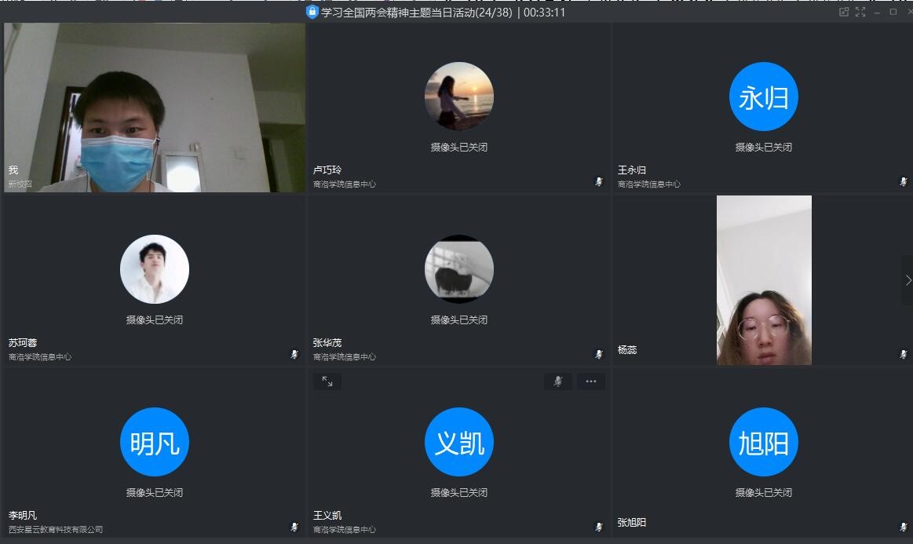Click the meeting title text in title bar

(416, 13)
